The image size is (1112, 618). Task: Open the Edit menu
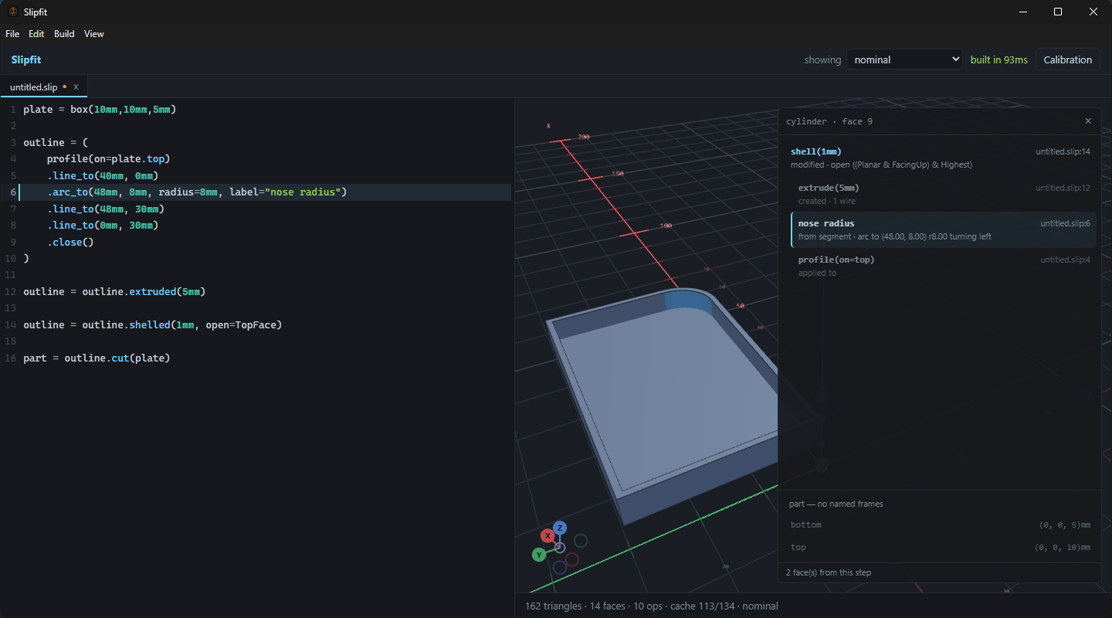pyautogui.click(x=36, y=34)
